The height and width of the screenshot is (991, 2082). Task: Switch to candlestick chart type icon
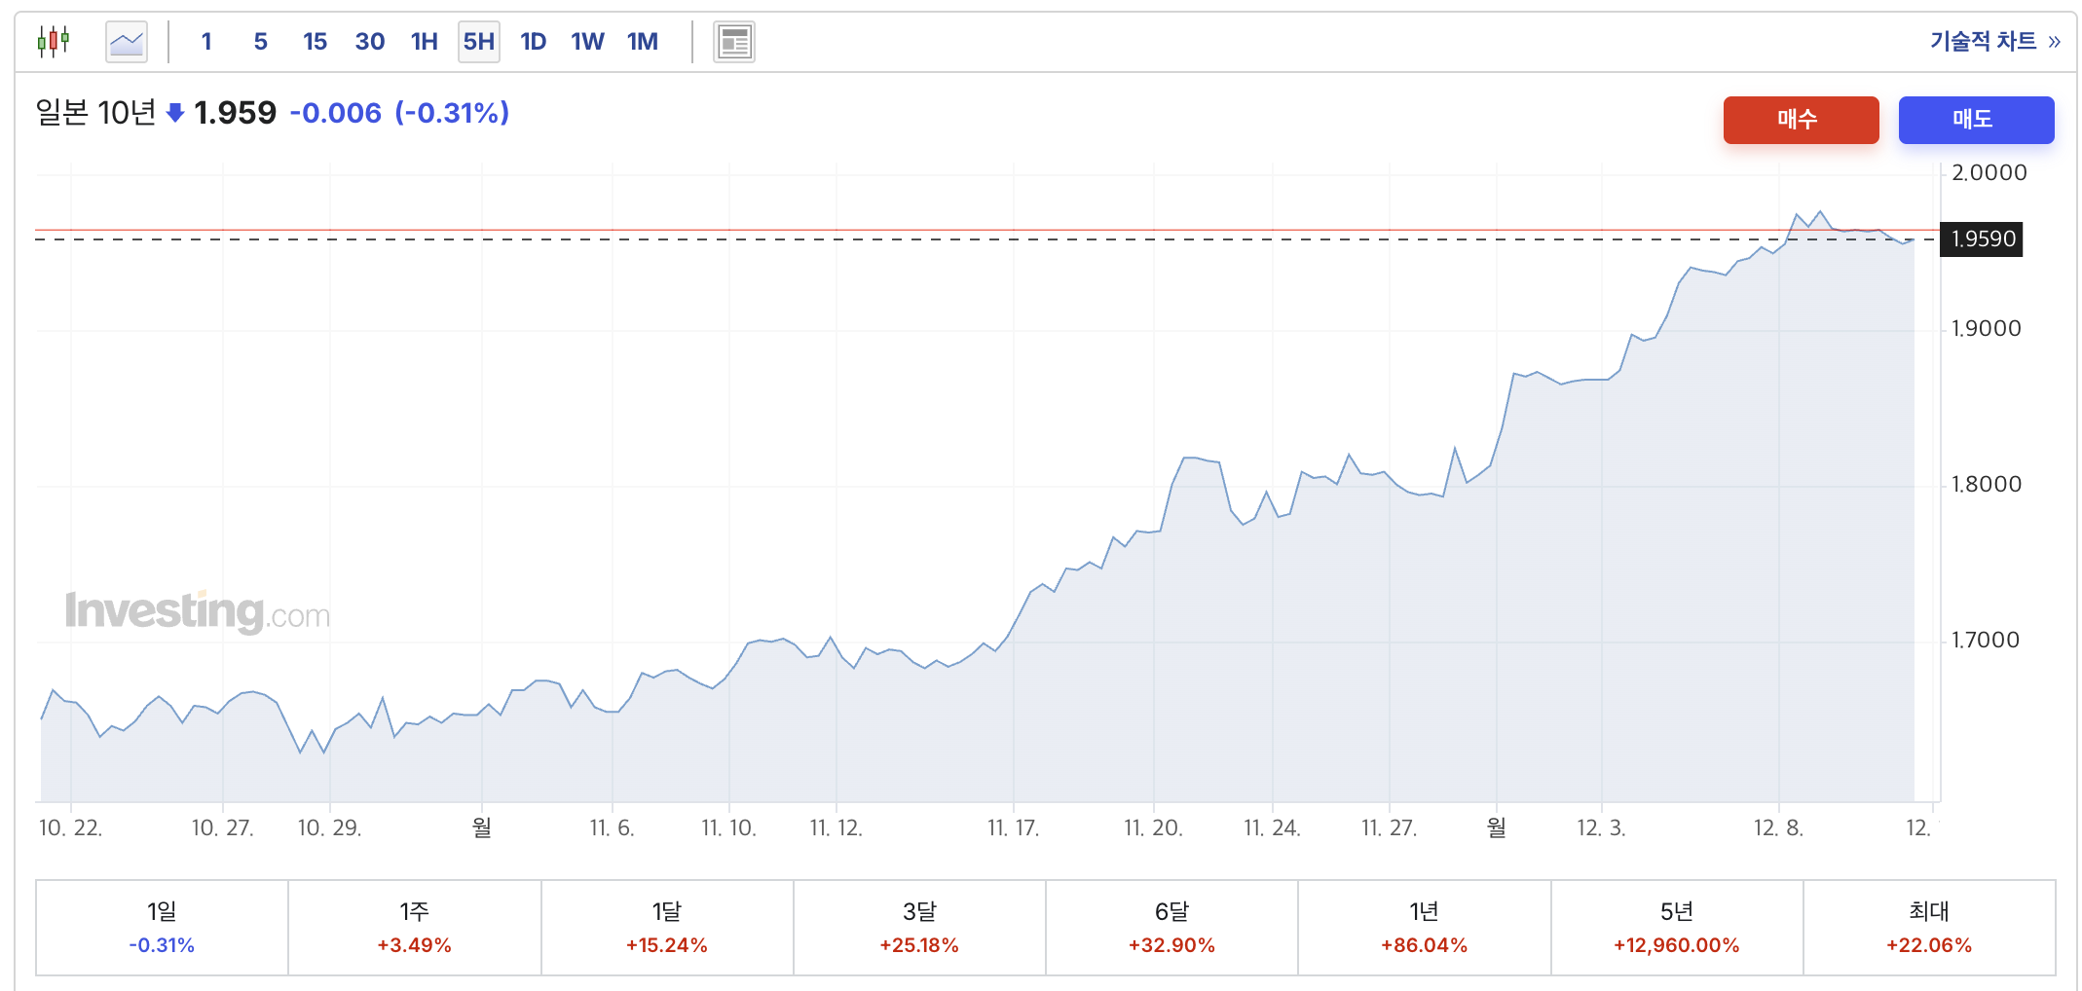[54, 42]
